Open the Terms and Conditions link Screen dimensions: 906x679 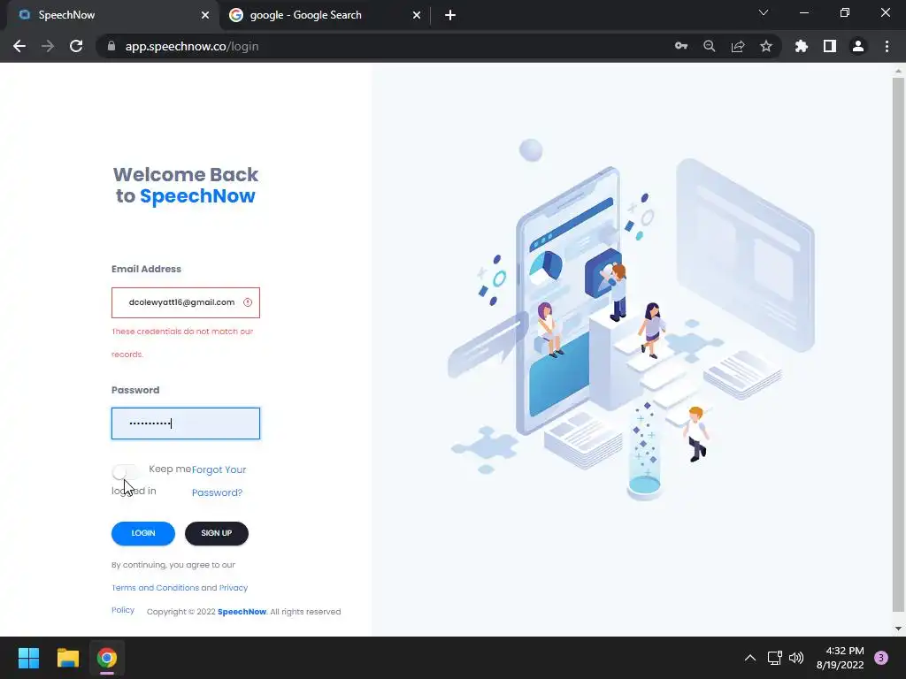156,588
